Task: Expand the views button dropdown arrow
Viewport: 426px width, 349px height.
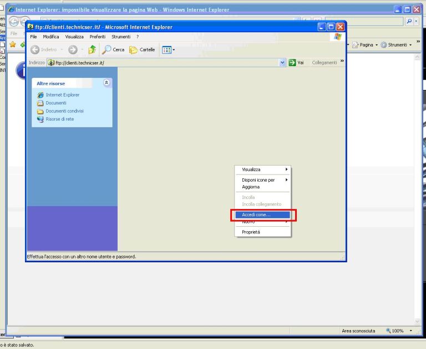Action: [x=174, y=50]
